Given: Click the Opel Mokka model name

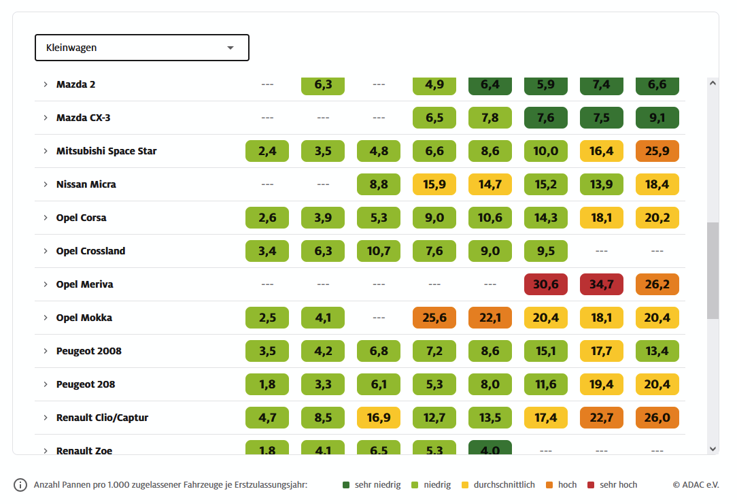Looking at the screenshot, I should click(x=84, y=318).
